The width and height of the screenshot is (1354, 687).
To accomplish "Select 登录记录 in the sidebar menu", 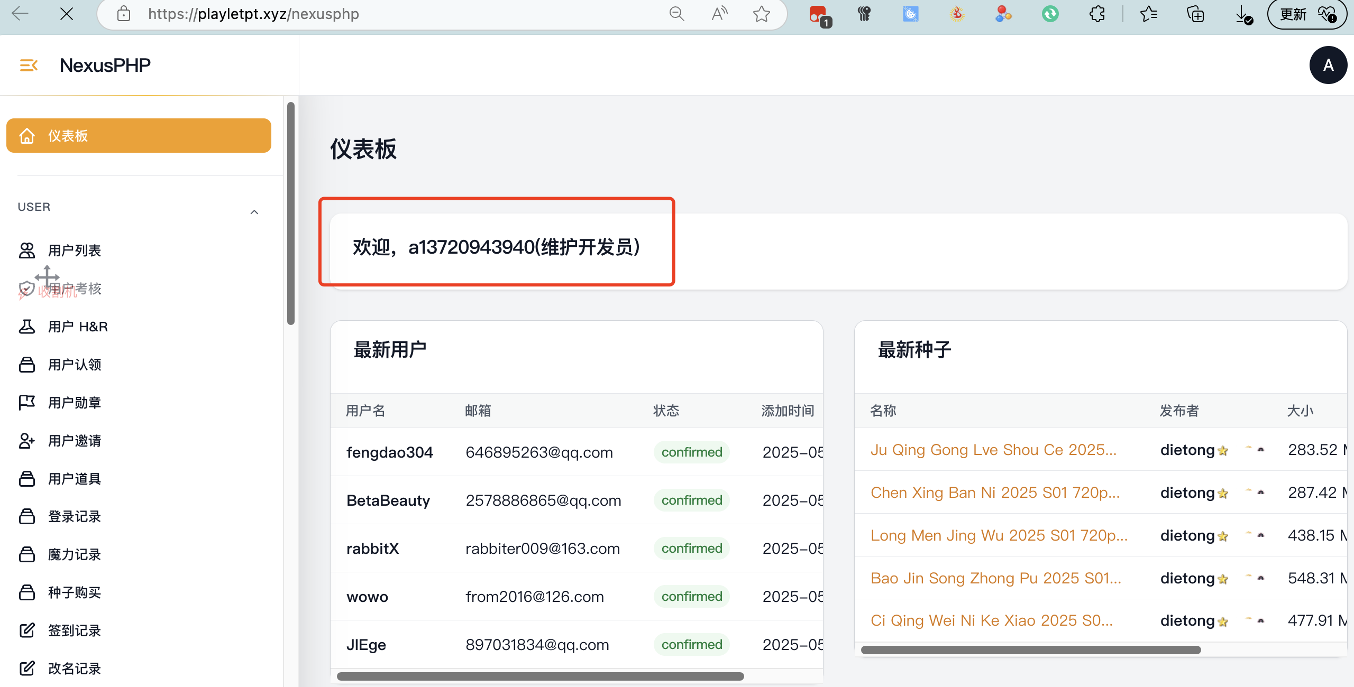I will pyautogui.click(x=74, y=516).
